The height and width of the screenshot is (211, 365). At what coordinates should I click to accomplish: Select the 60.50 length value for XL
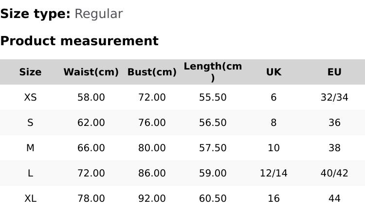[213, 198]
